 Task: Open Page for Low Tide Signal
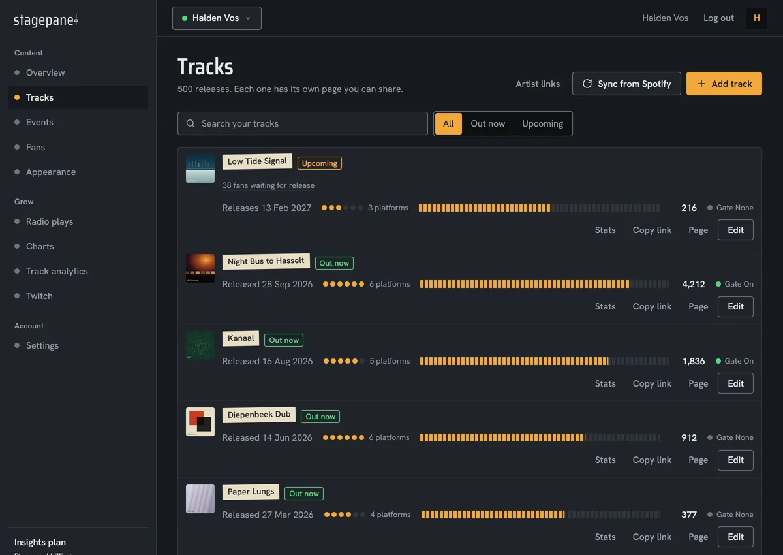point(698,230)
